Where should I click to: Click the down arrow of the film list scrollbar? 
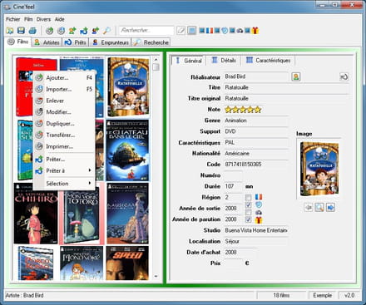point(156,276)
